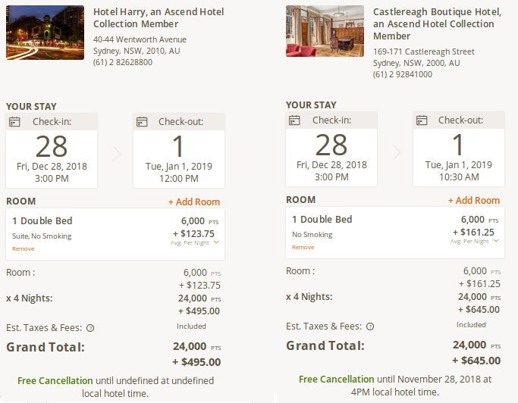Call Castlereagh phone number (61) 2 92841000
This screenshot has height=403, width=518.
click(x=403, y=74)
